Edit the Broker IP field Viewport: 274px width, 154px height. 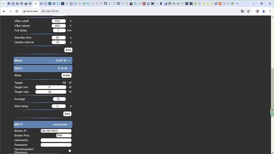(x=56, y=131)
